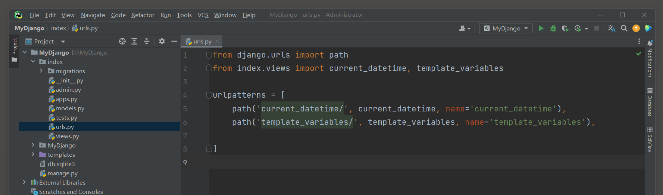Open the profiler options dropdown arrow
Screen dimensions: 663x195
point(587,29)
